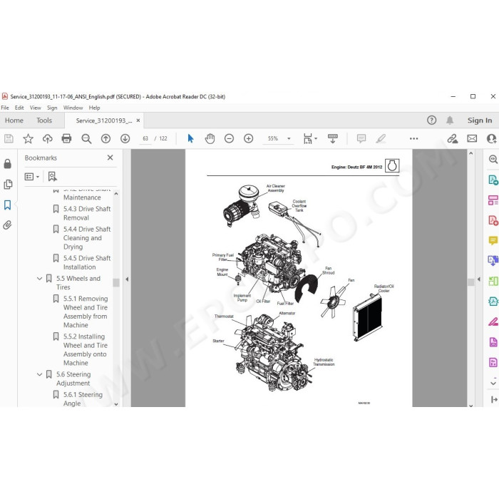Open the View menu
This screenshot has height=499, width=499.
click(36, 108)
